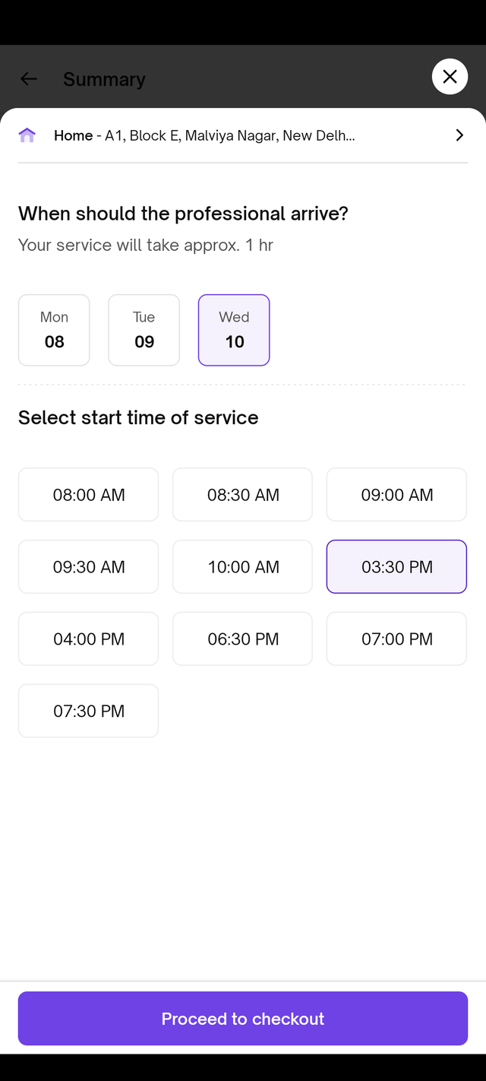
Task: Tap the Summary header title
Action: click(x=104, y=79)
